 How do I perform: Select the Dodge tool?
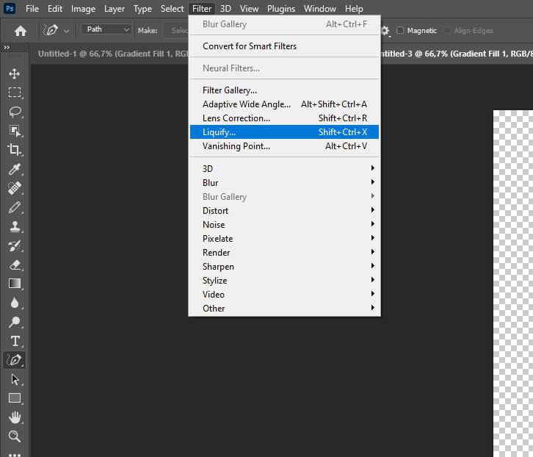pos(15,322)
